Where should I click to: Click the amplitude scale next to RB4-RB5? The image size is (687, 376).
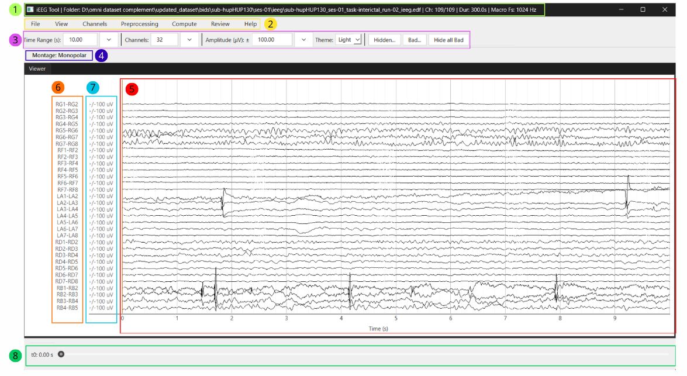click(101, 308)
